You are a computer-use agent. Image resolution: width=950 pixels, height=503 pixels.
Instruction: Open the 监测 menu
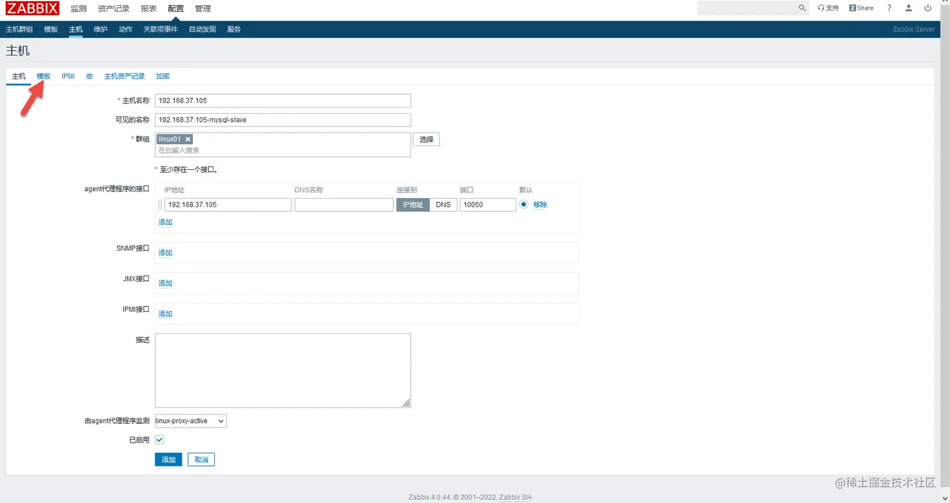(79, 9)
